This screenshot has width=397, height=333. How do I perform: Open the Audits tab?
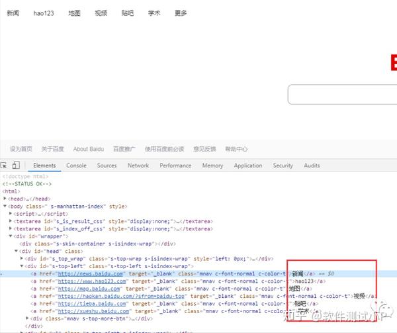pos(312,166)
